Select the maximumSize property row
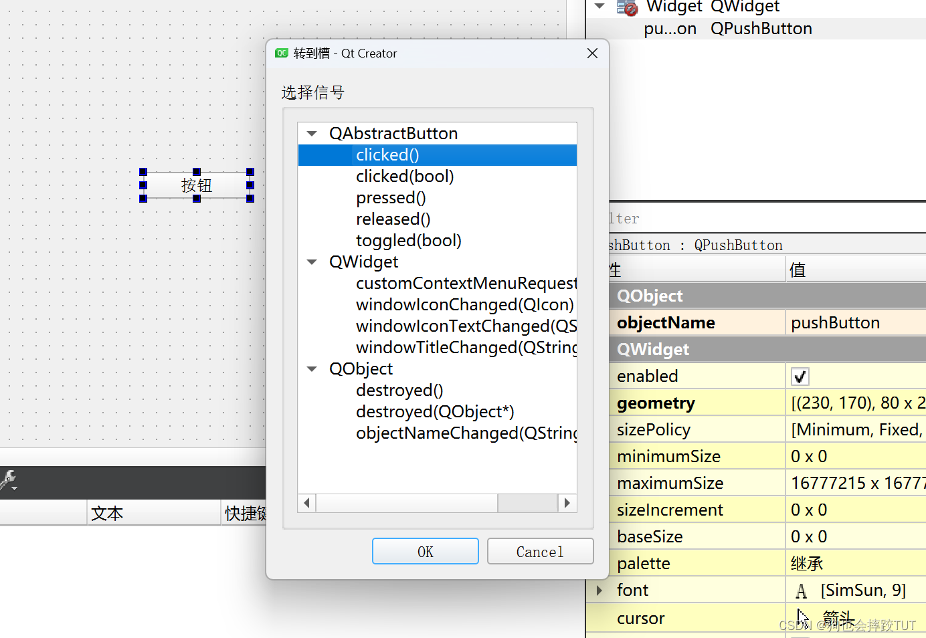The image size is (926, 638). 767,484
